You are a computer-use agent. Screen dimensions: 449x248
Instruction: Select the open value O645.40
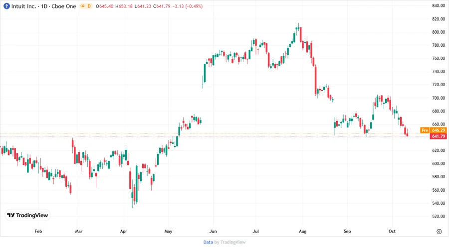105,6
